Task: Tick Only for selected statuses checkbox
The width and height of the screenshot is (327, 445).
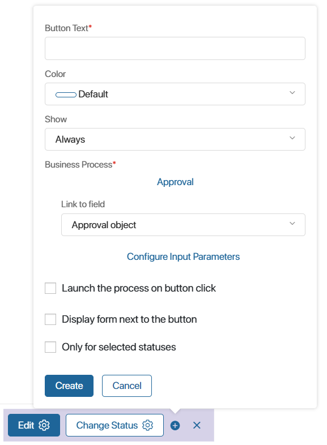Action: tap(50, 347)
